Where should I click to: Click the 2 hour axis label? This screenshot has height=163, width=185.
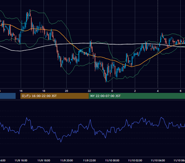point(135,91)
